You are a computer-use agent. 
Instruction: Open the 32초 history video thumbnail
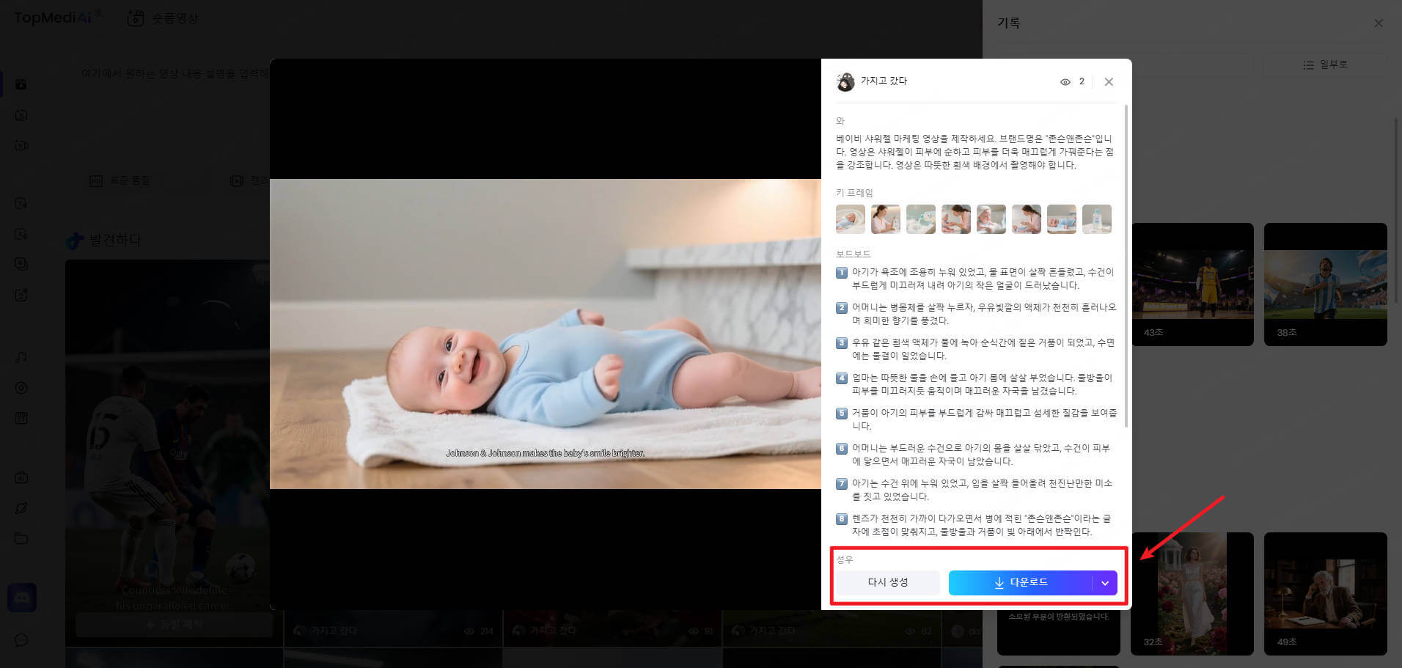click(x=1192, y=594)
